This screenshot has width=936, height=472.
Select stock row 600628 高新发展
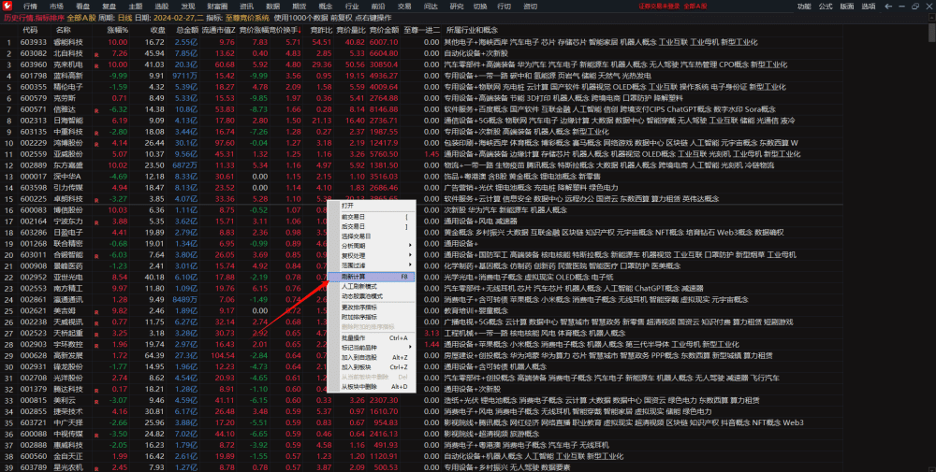click(421, 356)
